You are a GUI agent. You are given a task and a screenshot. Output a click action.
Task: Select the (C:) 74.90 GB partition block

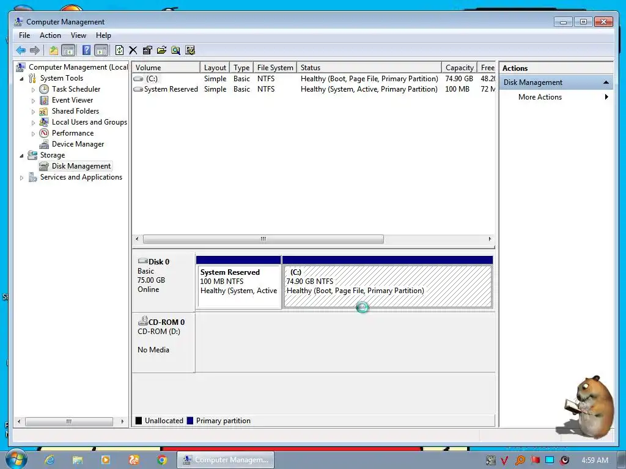pos(387,282)
